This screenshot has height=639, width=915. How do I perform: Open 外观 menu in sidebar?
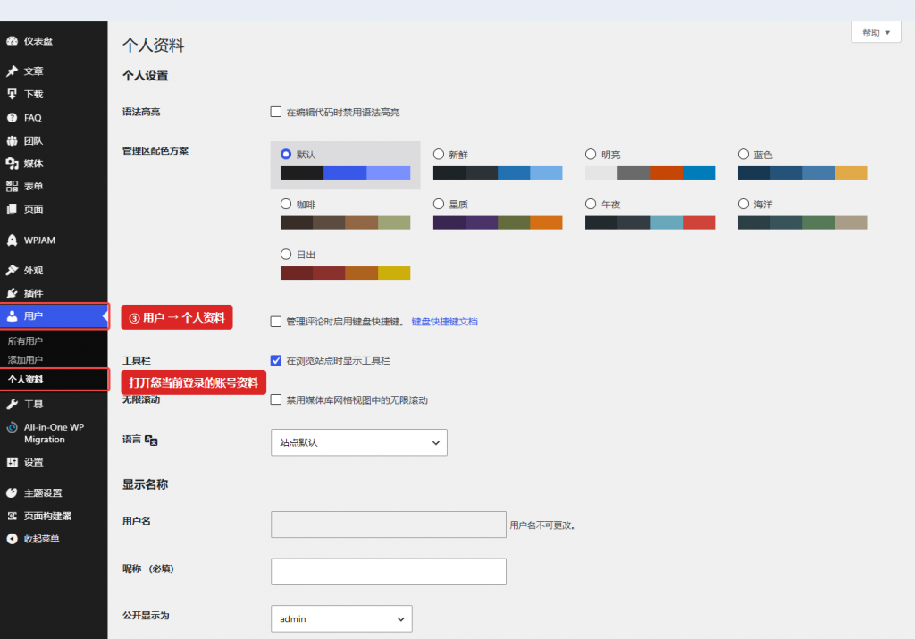(x=33, y=270)
